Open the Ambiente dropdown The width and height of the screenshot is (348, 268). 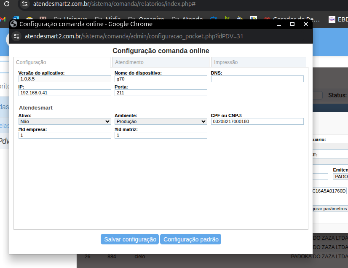click(161, 121)
